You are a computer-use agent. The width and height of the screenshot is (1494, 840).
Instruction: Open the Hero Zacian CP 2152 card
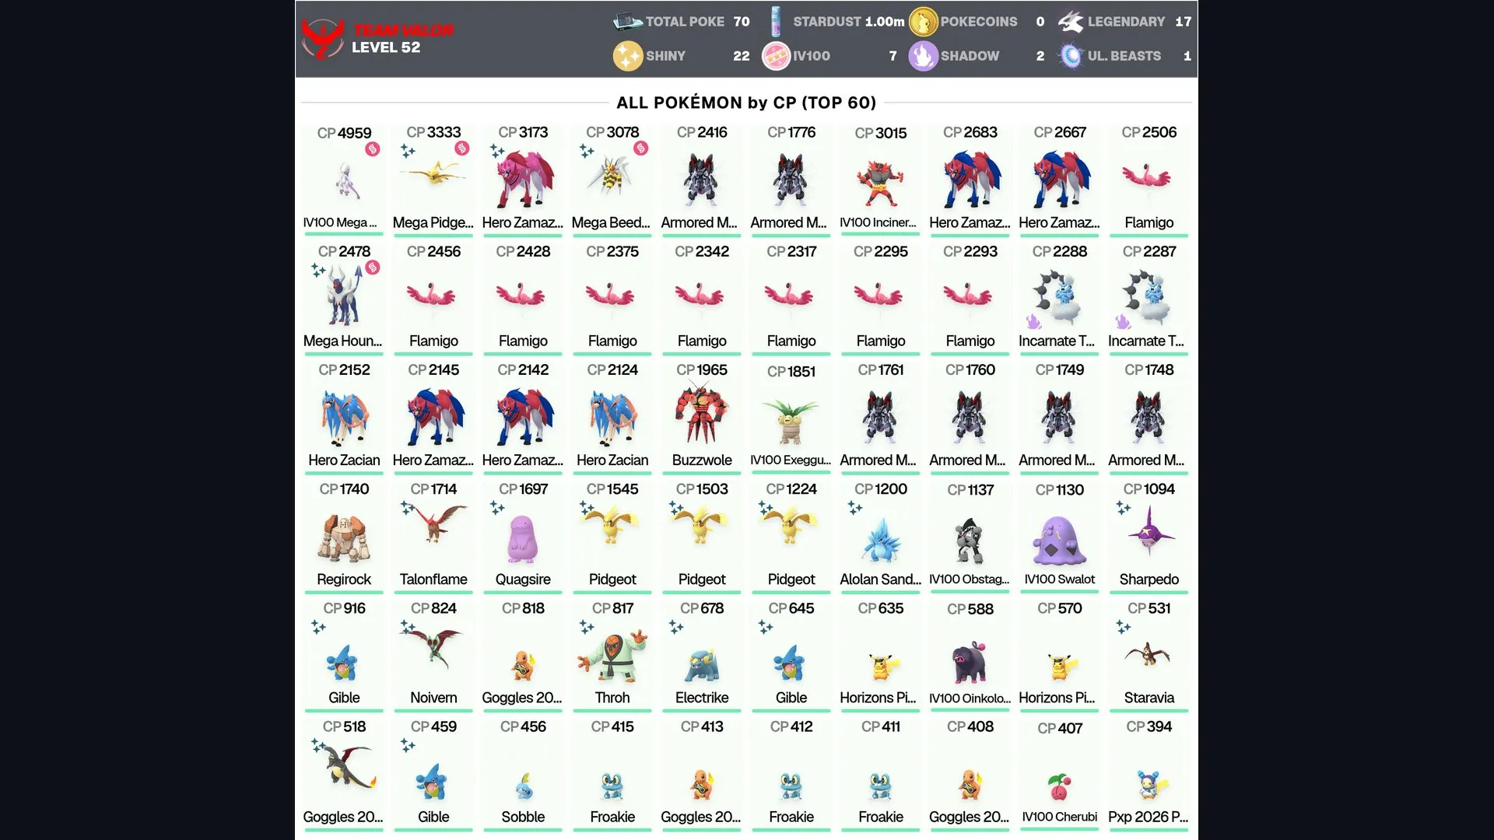pos(344,417)
